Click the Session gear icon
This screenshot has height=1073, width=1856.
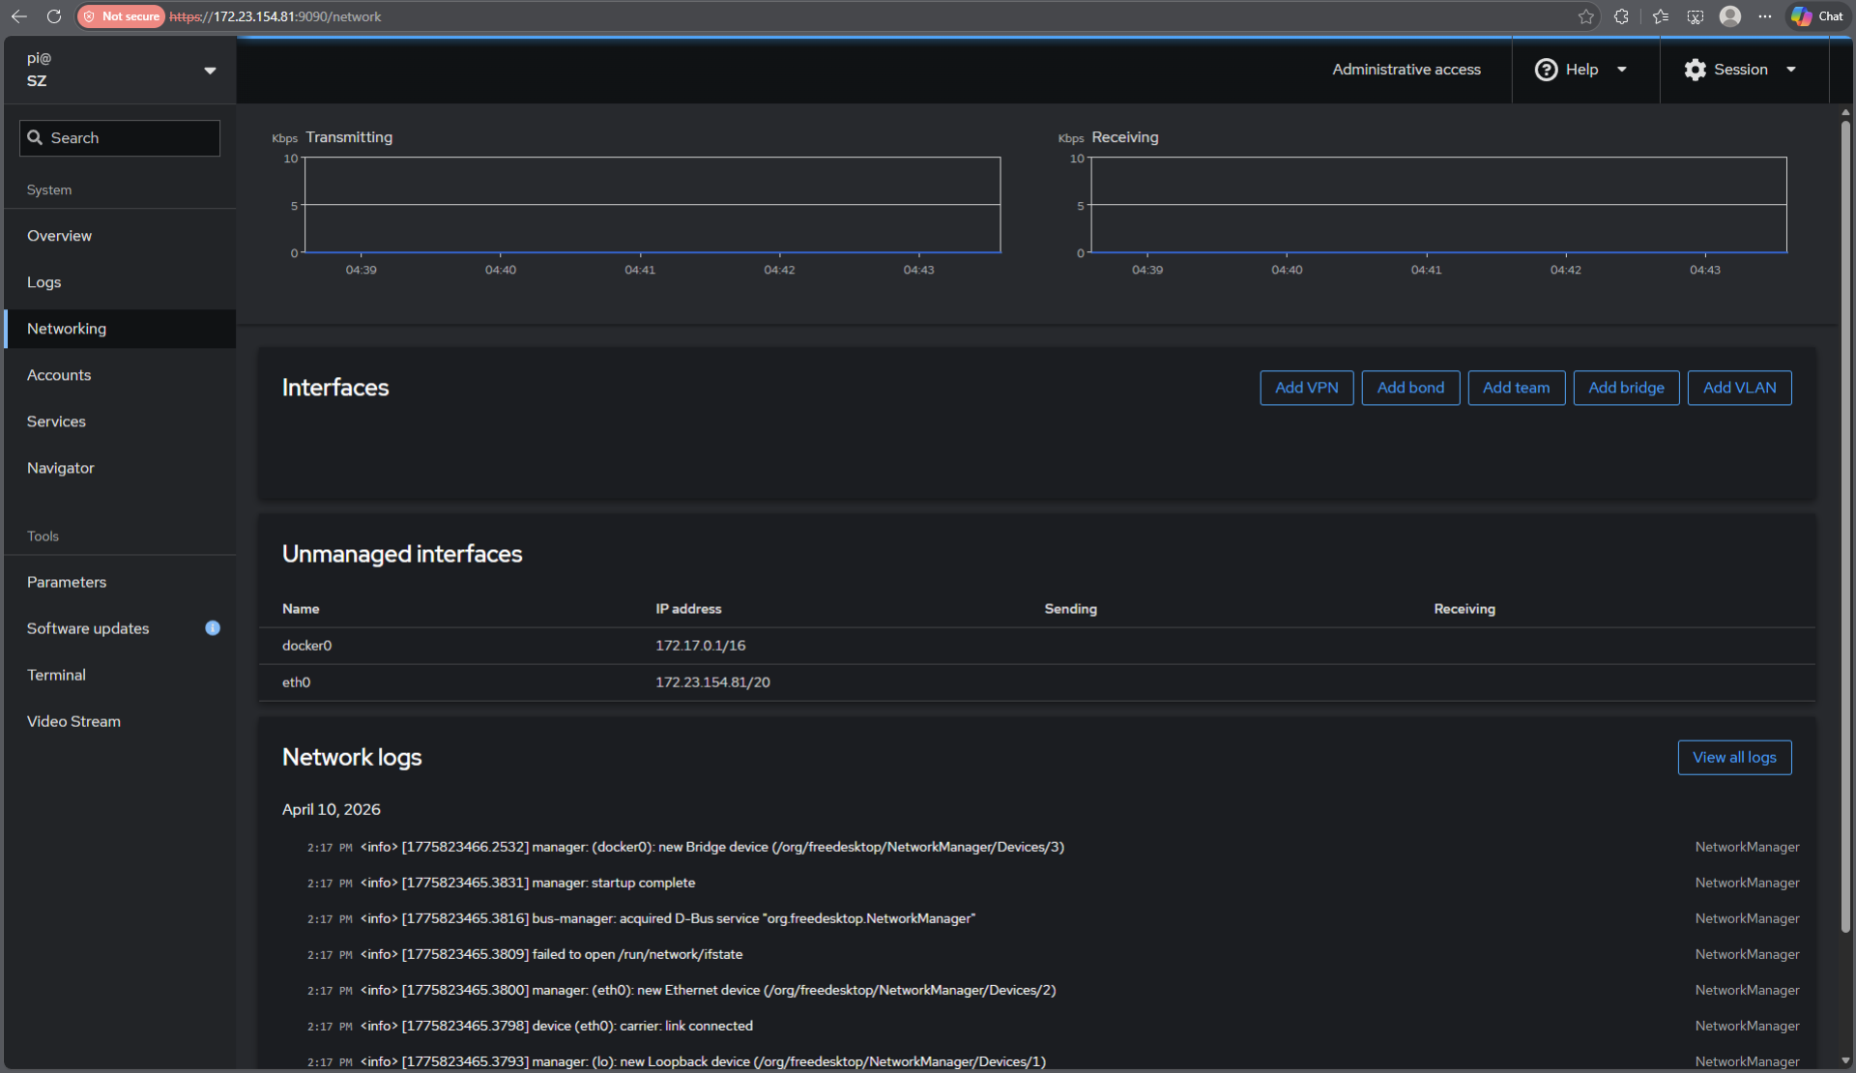pyautogui.click(x=1695, y=69)
